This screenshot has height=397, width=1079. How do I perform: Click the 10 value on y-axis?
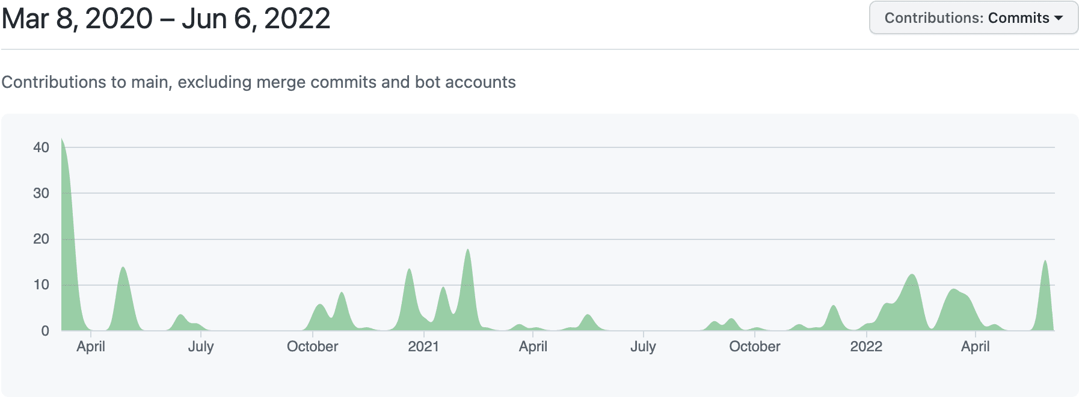(41, 285)
